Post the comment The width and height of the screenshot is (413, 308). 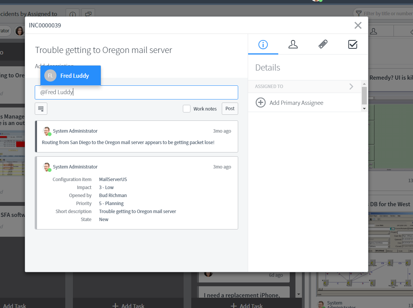[x=230, y=109]
